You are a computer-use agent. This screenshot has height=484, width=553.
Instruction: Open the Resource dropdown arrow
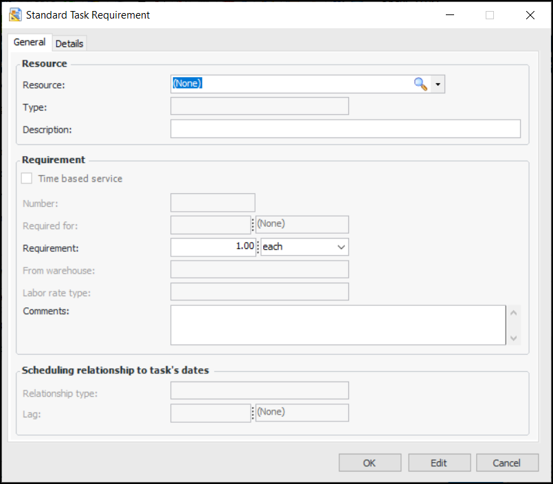click(x=438, y=84)
